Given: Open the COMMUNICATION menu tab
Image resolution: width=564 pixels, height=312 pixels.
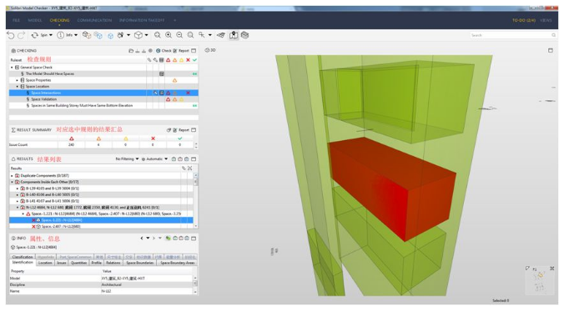Looking at the screenshot, I should point(94,21).
